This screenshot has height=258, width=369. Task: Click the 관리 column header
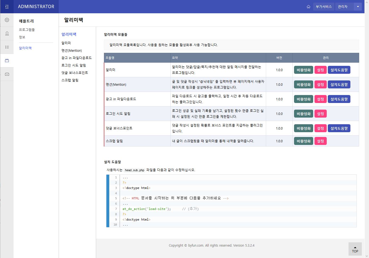326,58
